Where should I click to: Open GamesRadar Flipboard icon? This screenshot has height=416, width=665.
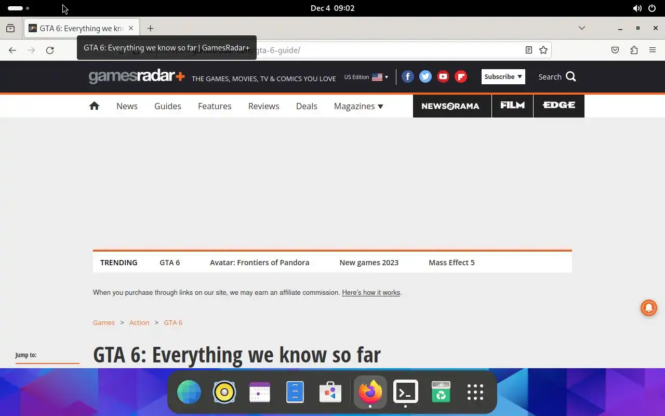pyautogui.click(x=461, y=76)
